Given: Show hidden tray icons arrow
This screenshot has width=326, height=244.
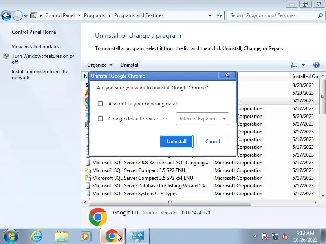Looking at the screenshot, I should tap(255, 236).
